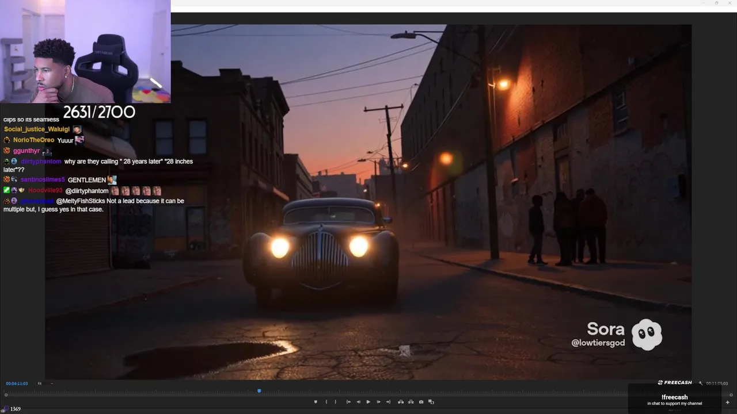Jump to the In point

[x=348, y=402]
